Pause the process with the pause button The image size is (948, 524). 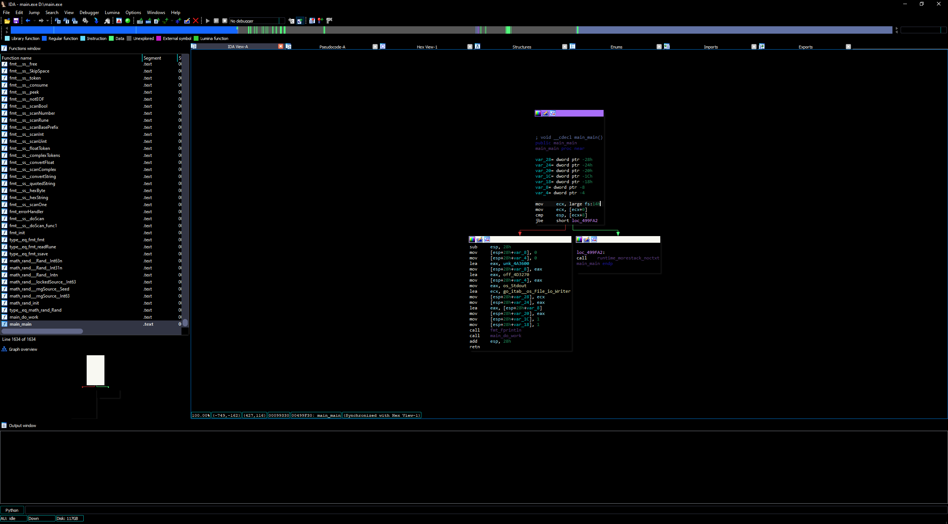(216, 21)
